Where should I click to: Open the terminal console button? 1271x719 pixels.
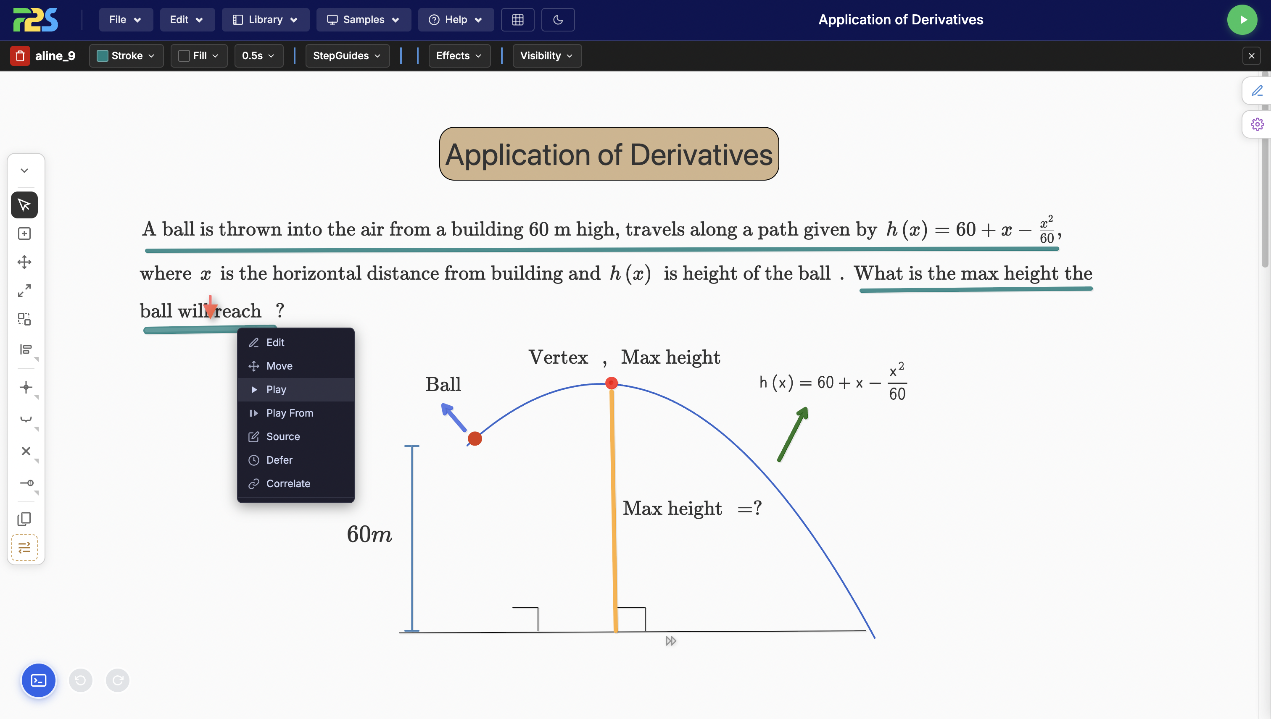tap(39, 680)
